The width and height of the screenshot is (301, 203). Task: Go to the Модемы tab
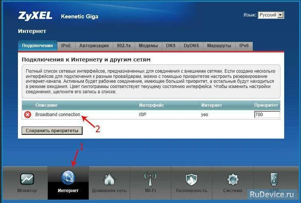pos(148,46)
